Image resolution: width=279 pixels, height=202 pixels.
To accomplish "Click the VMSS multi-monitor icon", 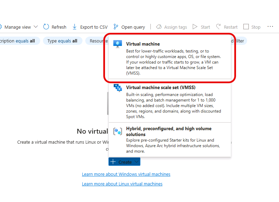I will pyautogui.click(x=118, y=88).
